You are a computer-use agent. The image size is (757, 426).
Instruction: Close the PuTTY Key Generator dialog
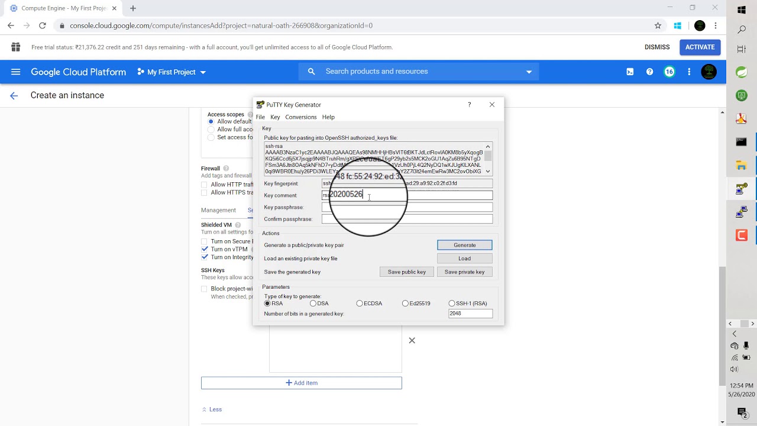tap(492, 105)
